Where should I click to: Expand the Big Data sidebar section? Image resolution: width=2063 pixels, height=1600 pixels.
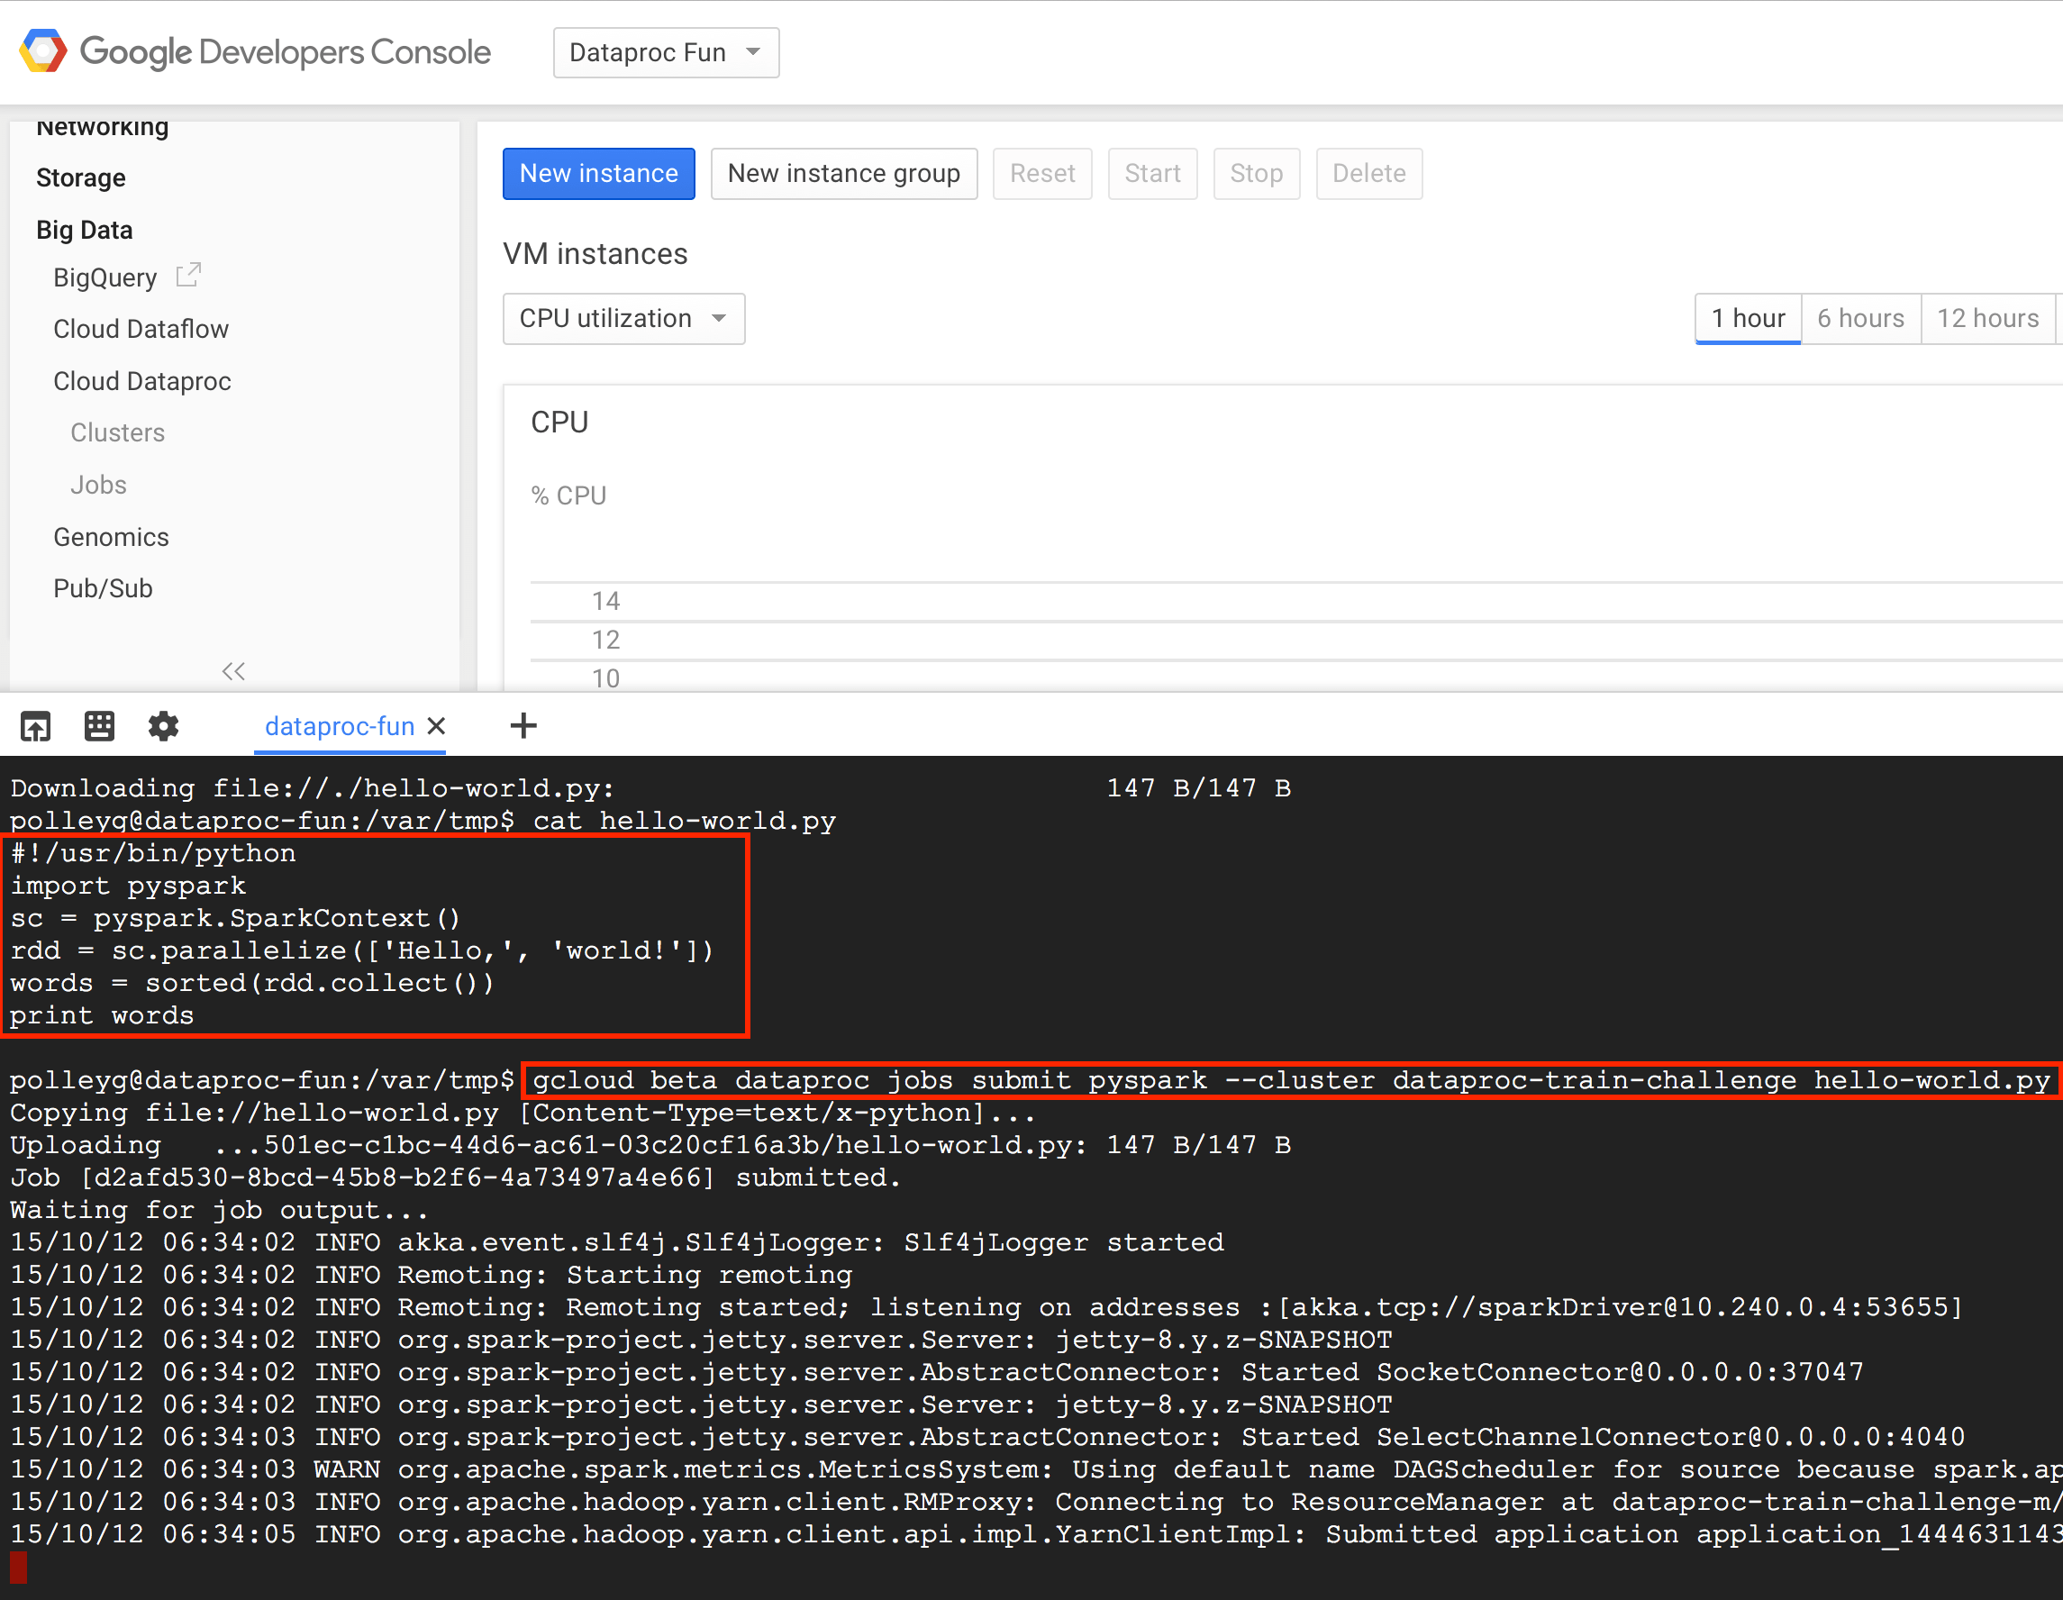pos(84,230)
